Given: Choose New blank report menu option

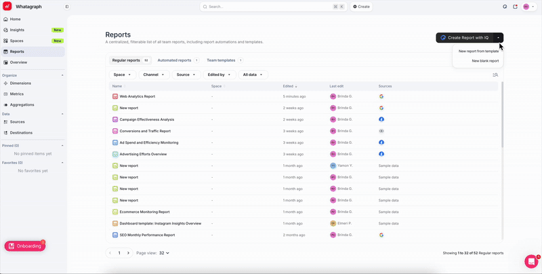Looking at the screenshot, I should [x=485, y=60].
